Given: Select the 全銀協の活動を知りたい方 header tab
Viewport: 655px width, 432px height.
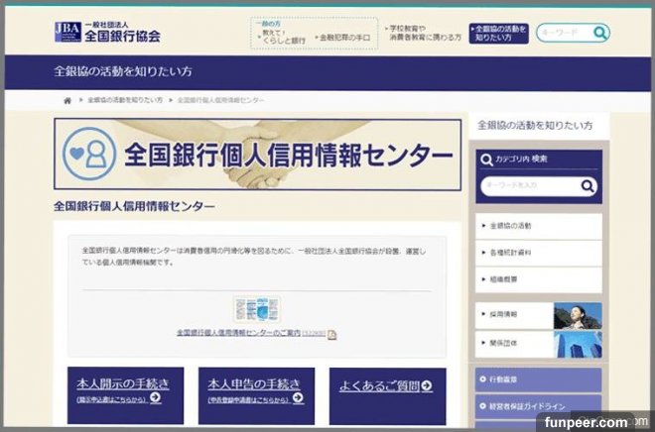Looking at the screenshot, I should [498, 33].
